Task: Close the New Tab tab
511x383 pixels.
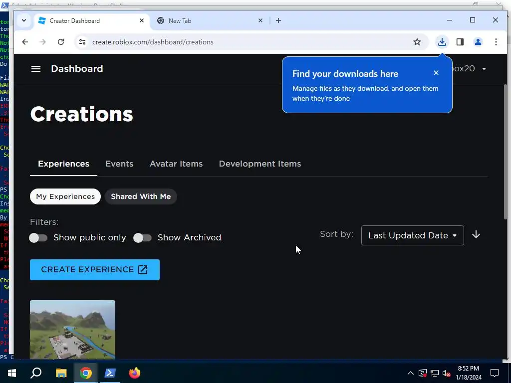Action: tap(260, 20)
